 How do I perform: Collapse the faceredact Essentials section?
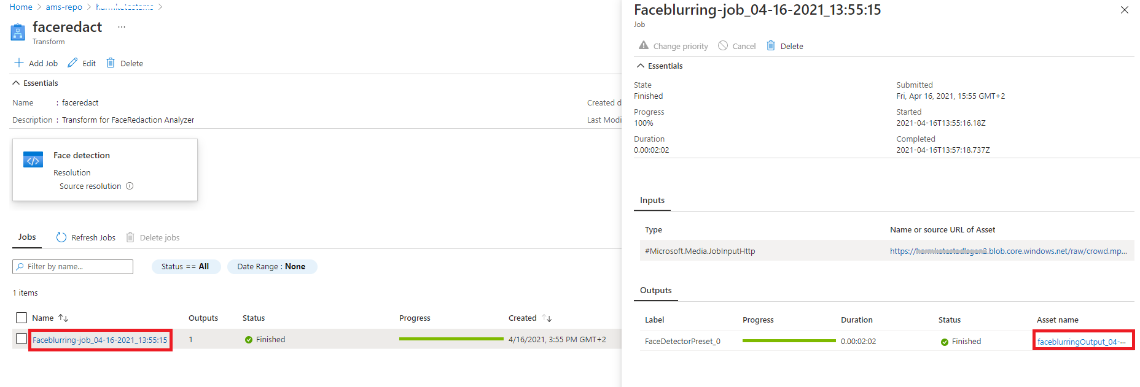pyautogui.click(x=16, y=83)
